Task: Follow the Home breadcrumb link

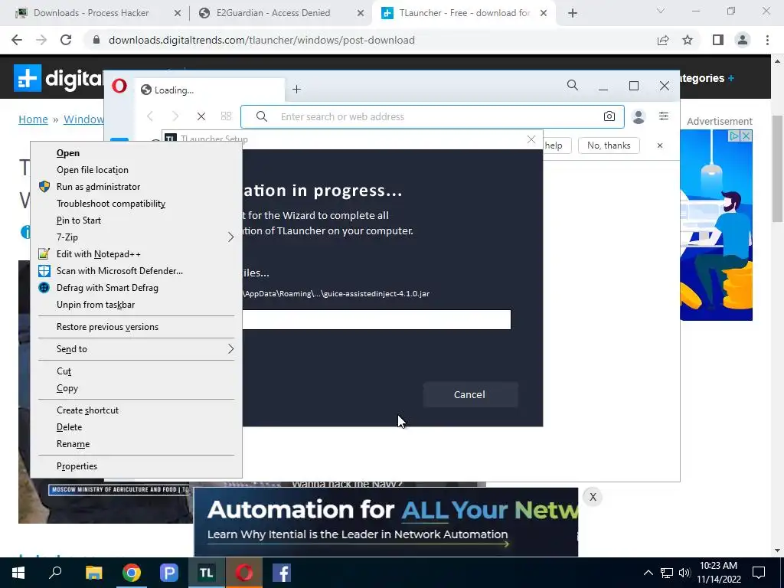Action: 33,119
